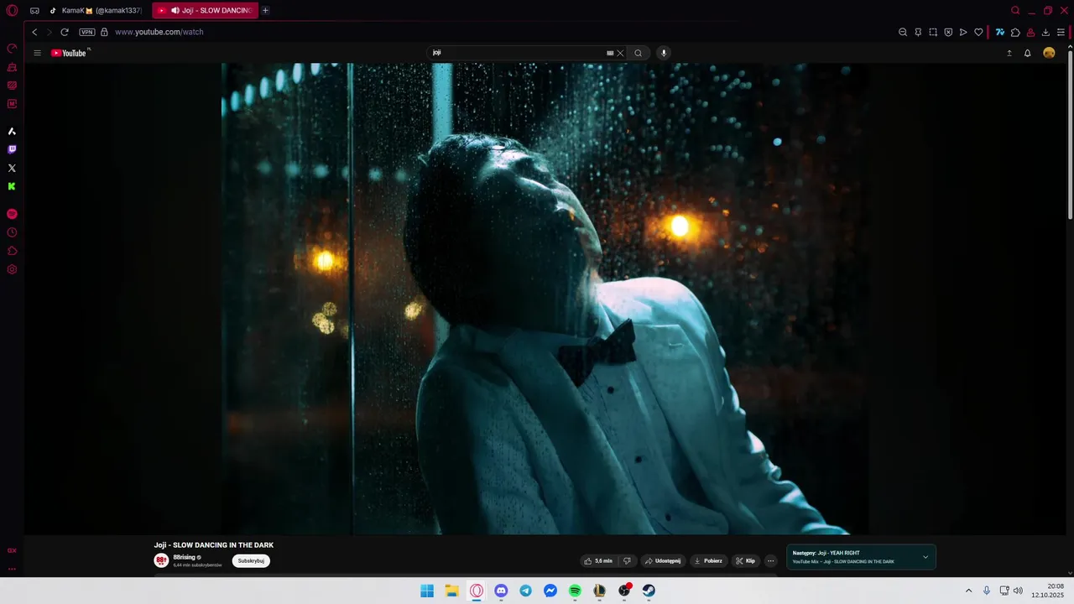Click the Udostępnij share button

point(663,560)
